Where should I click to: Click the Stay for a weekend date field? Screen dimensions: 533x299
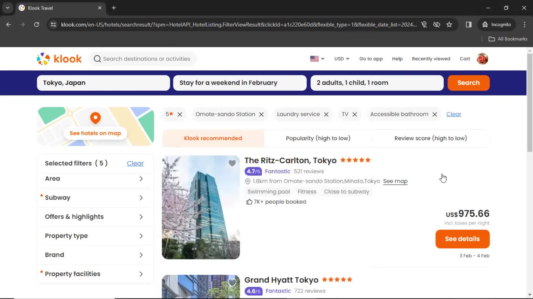coord(240,83)
